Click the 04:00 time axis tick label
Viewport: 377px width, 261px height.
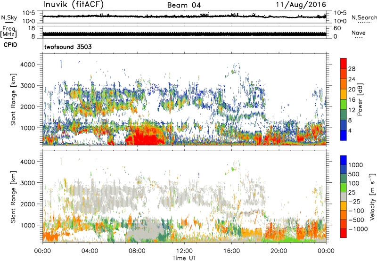90,251
